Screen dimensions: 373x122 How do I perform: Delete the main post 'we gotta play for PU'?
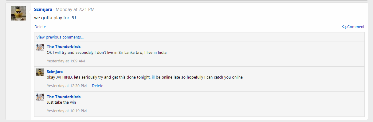tap(40, 27)
